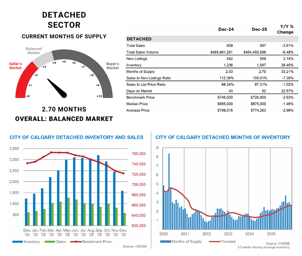Click the Buyer's Market gauge label
This screenshot has width=302, height=256.
[113, 66]
